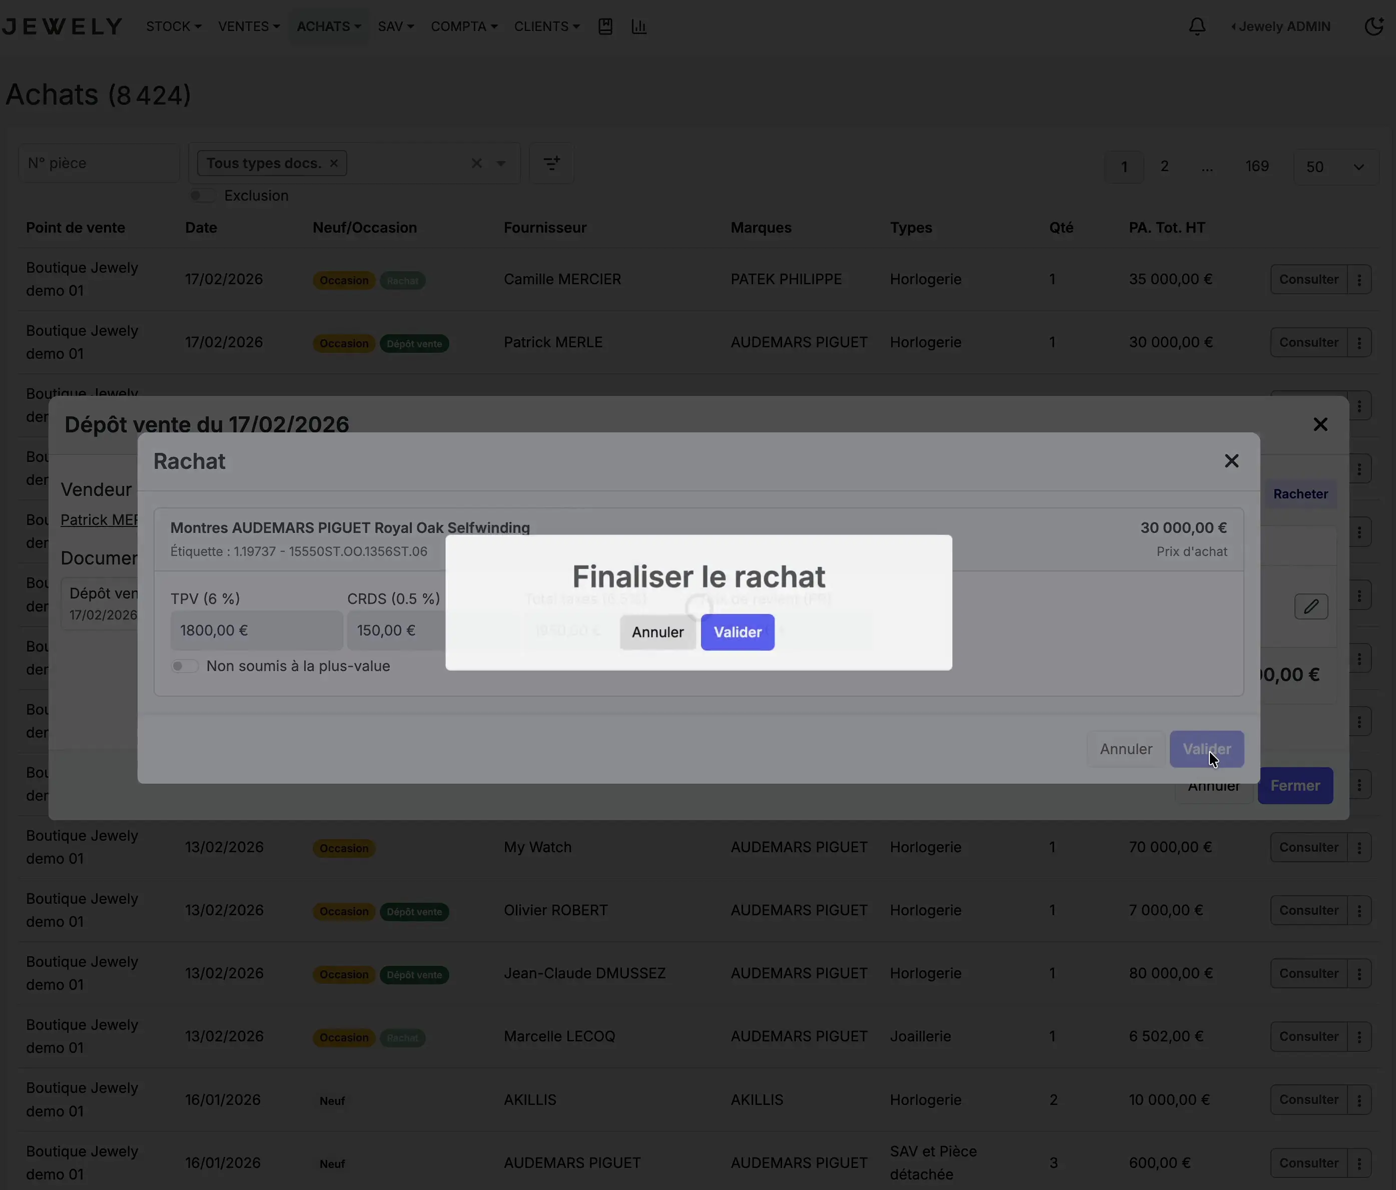The width and height of the screenshot is (1396, 1190).
Task: Click the CRDS (0.5 %) amount field
Action: pos(396,631)
